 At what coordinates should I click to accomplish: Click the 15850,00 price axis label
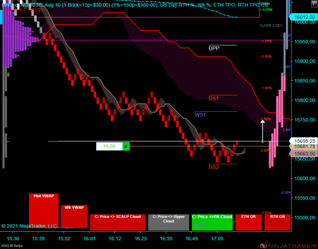(x=305, y=81)
